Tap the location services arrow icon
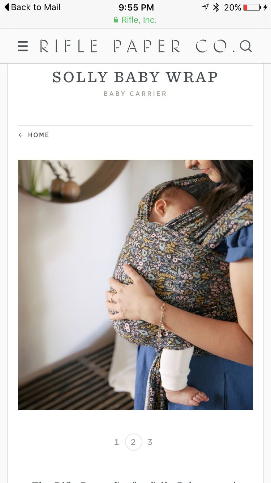Image resolution: width=271 pixels, height=483 pixels. (205, 7)
